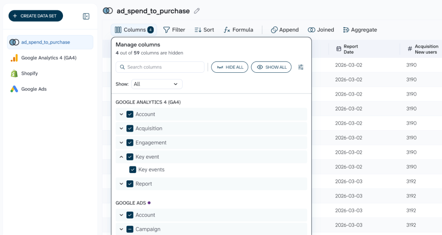Click the Aggregate icon
This screenshot has height=235, width=442.
pyautogui.click(x=346, y=30)
